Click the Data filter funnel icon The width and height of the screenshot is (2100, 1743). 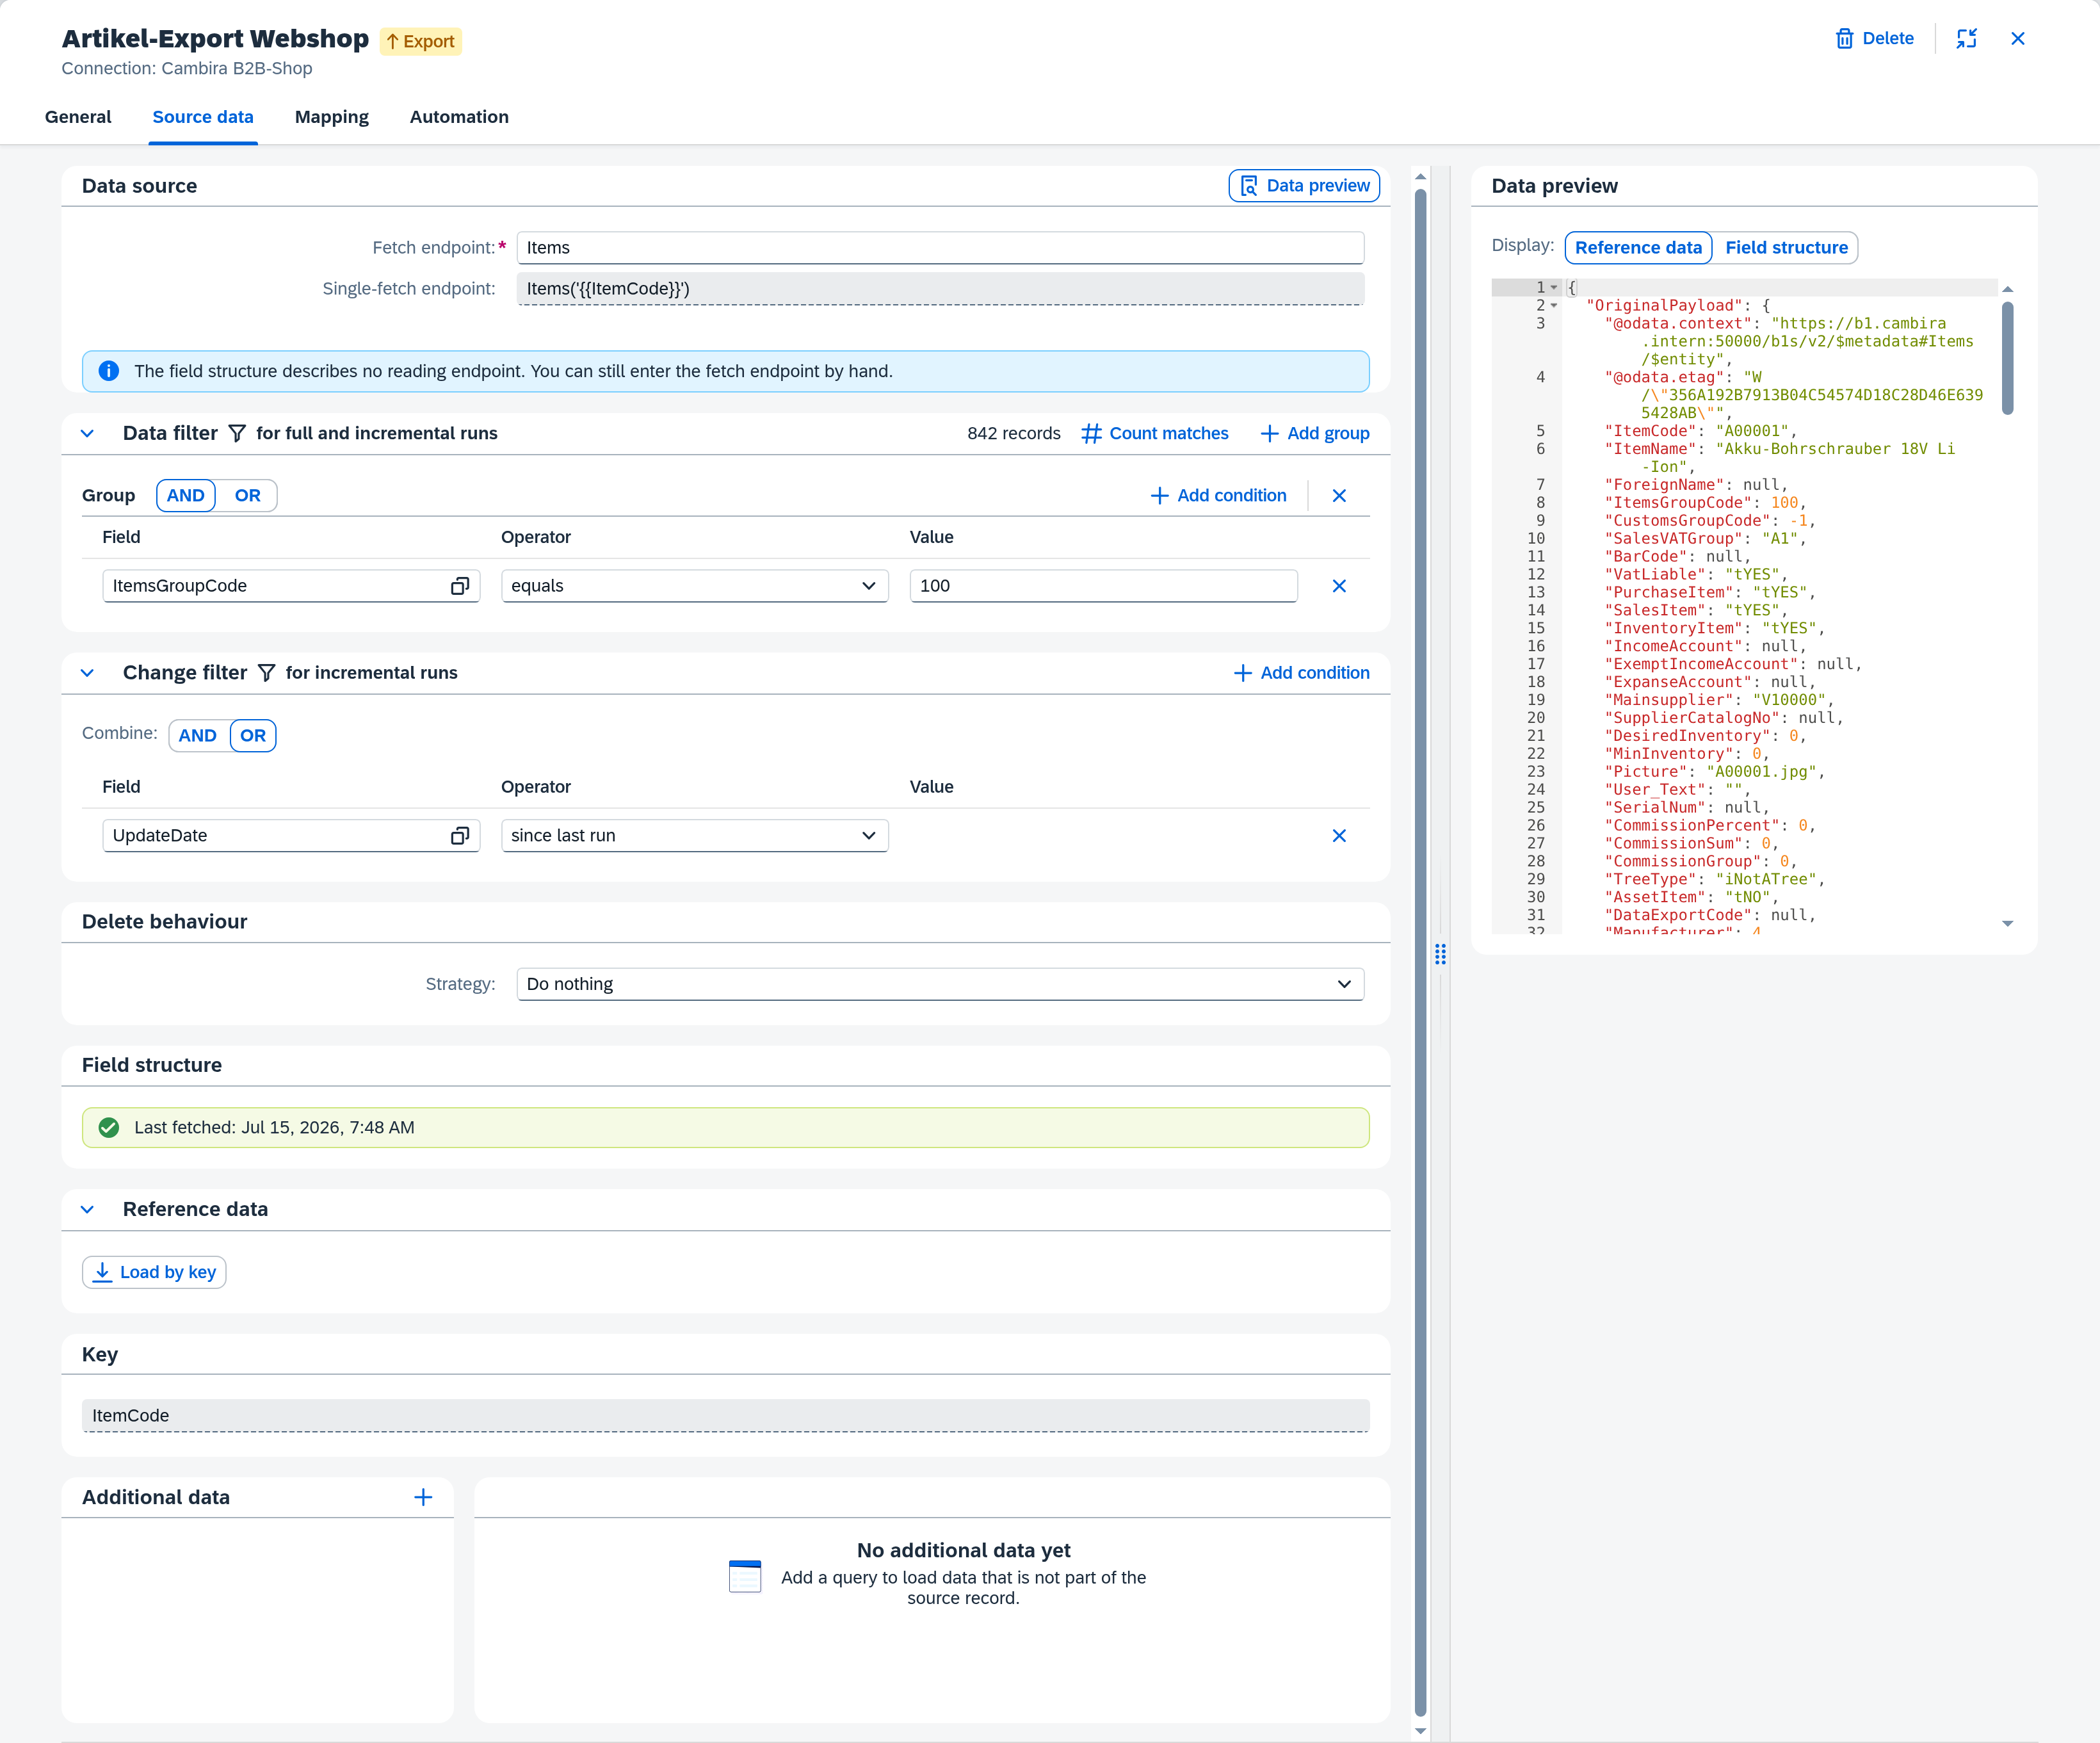click(237, 433)
